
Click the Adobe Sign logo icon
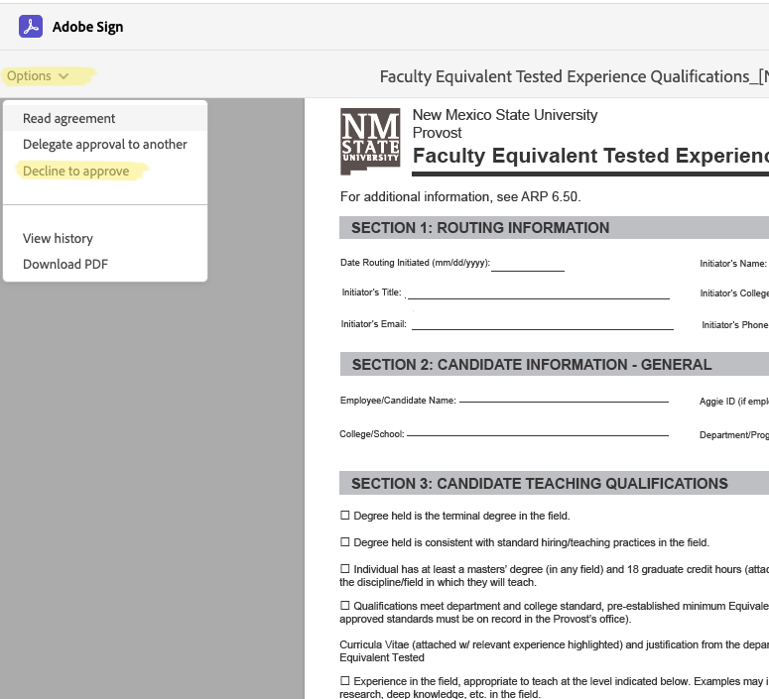click(31, 27)
